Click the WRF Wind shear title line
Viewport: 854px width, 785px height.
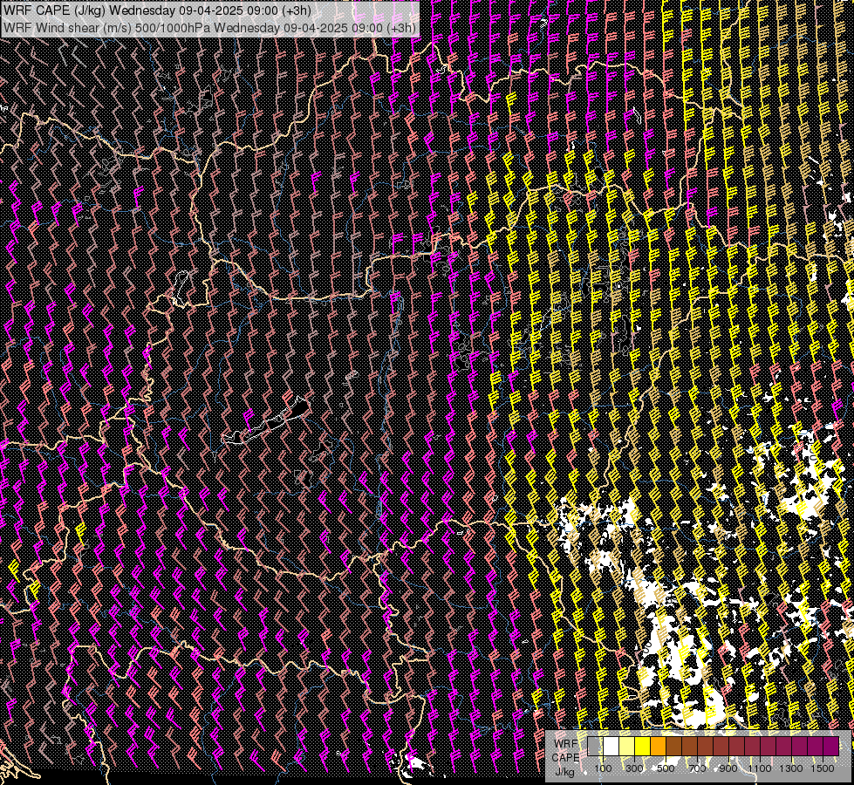(x=209, y=28)
